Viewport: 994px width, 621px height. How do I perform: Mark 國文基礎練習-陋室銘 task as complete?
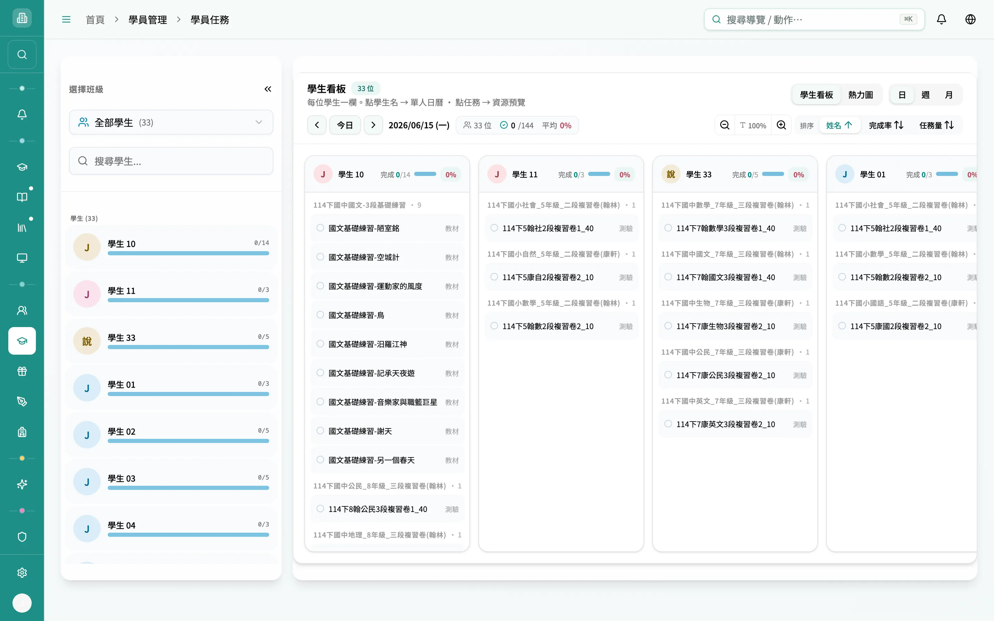pyautogui.click(x=320, y=228)
